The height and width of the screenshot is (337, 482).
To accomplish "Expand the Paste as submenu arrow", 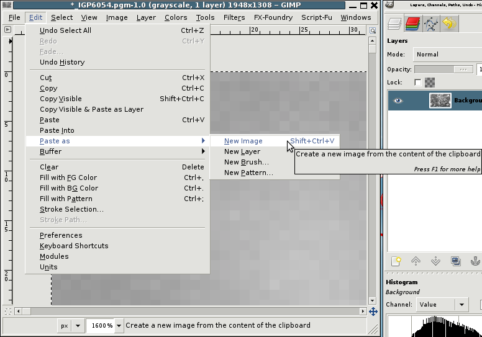I will [x=203, y=141].
